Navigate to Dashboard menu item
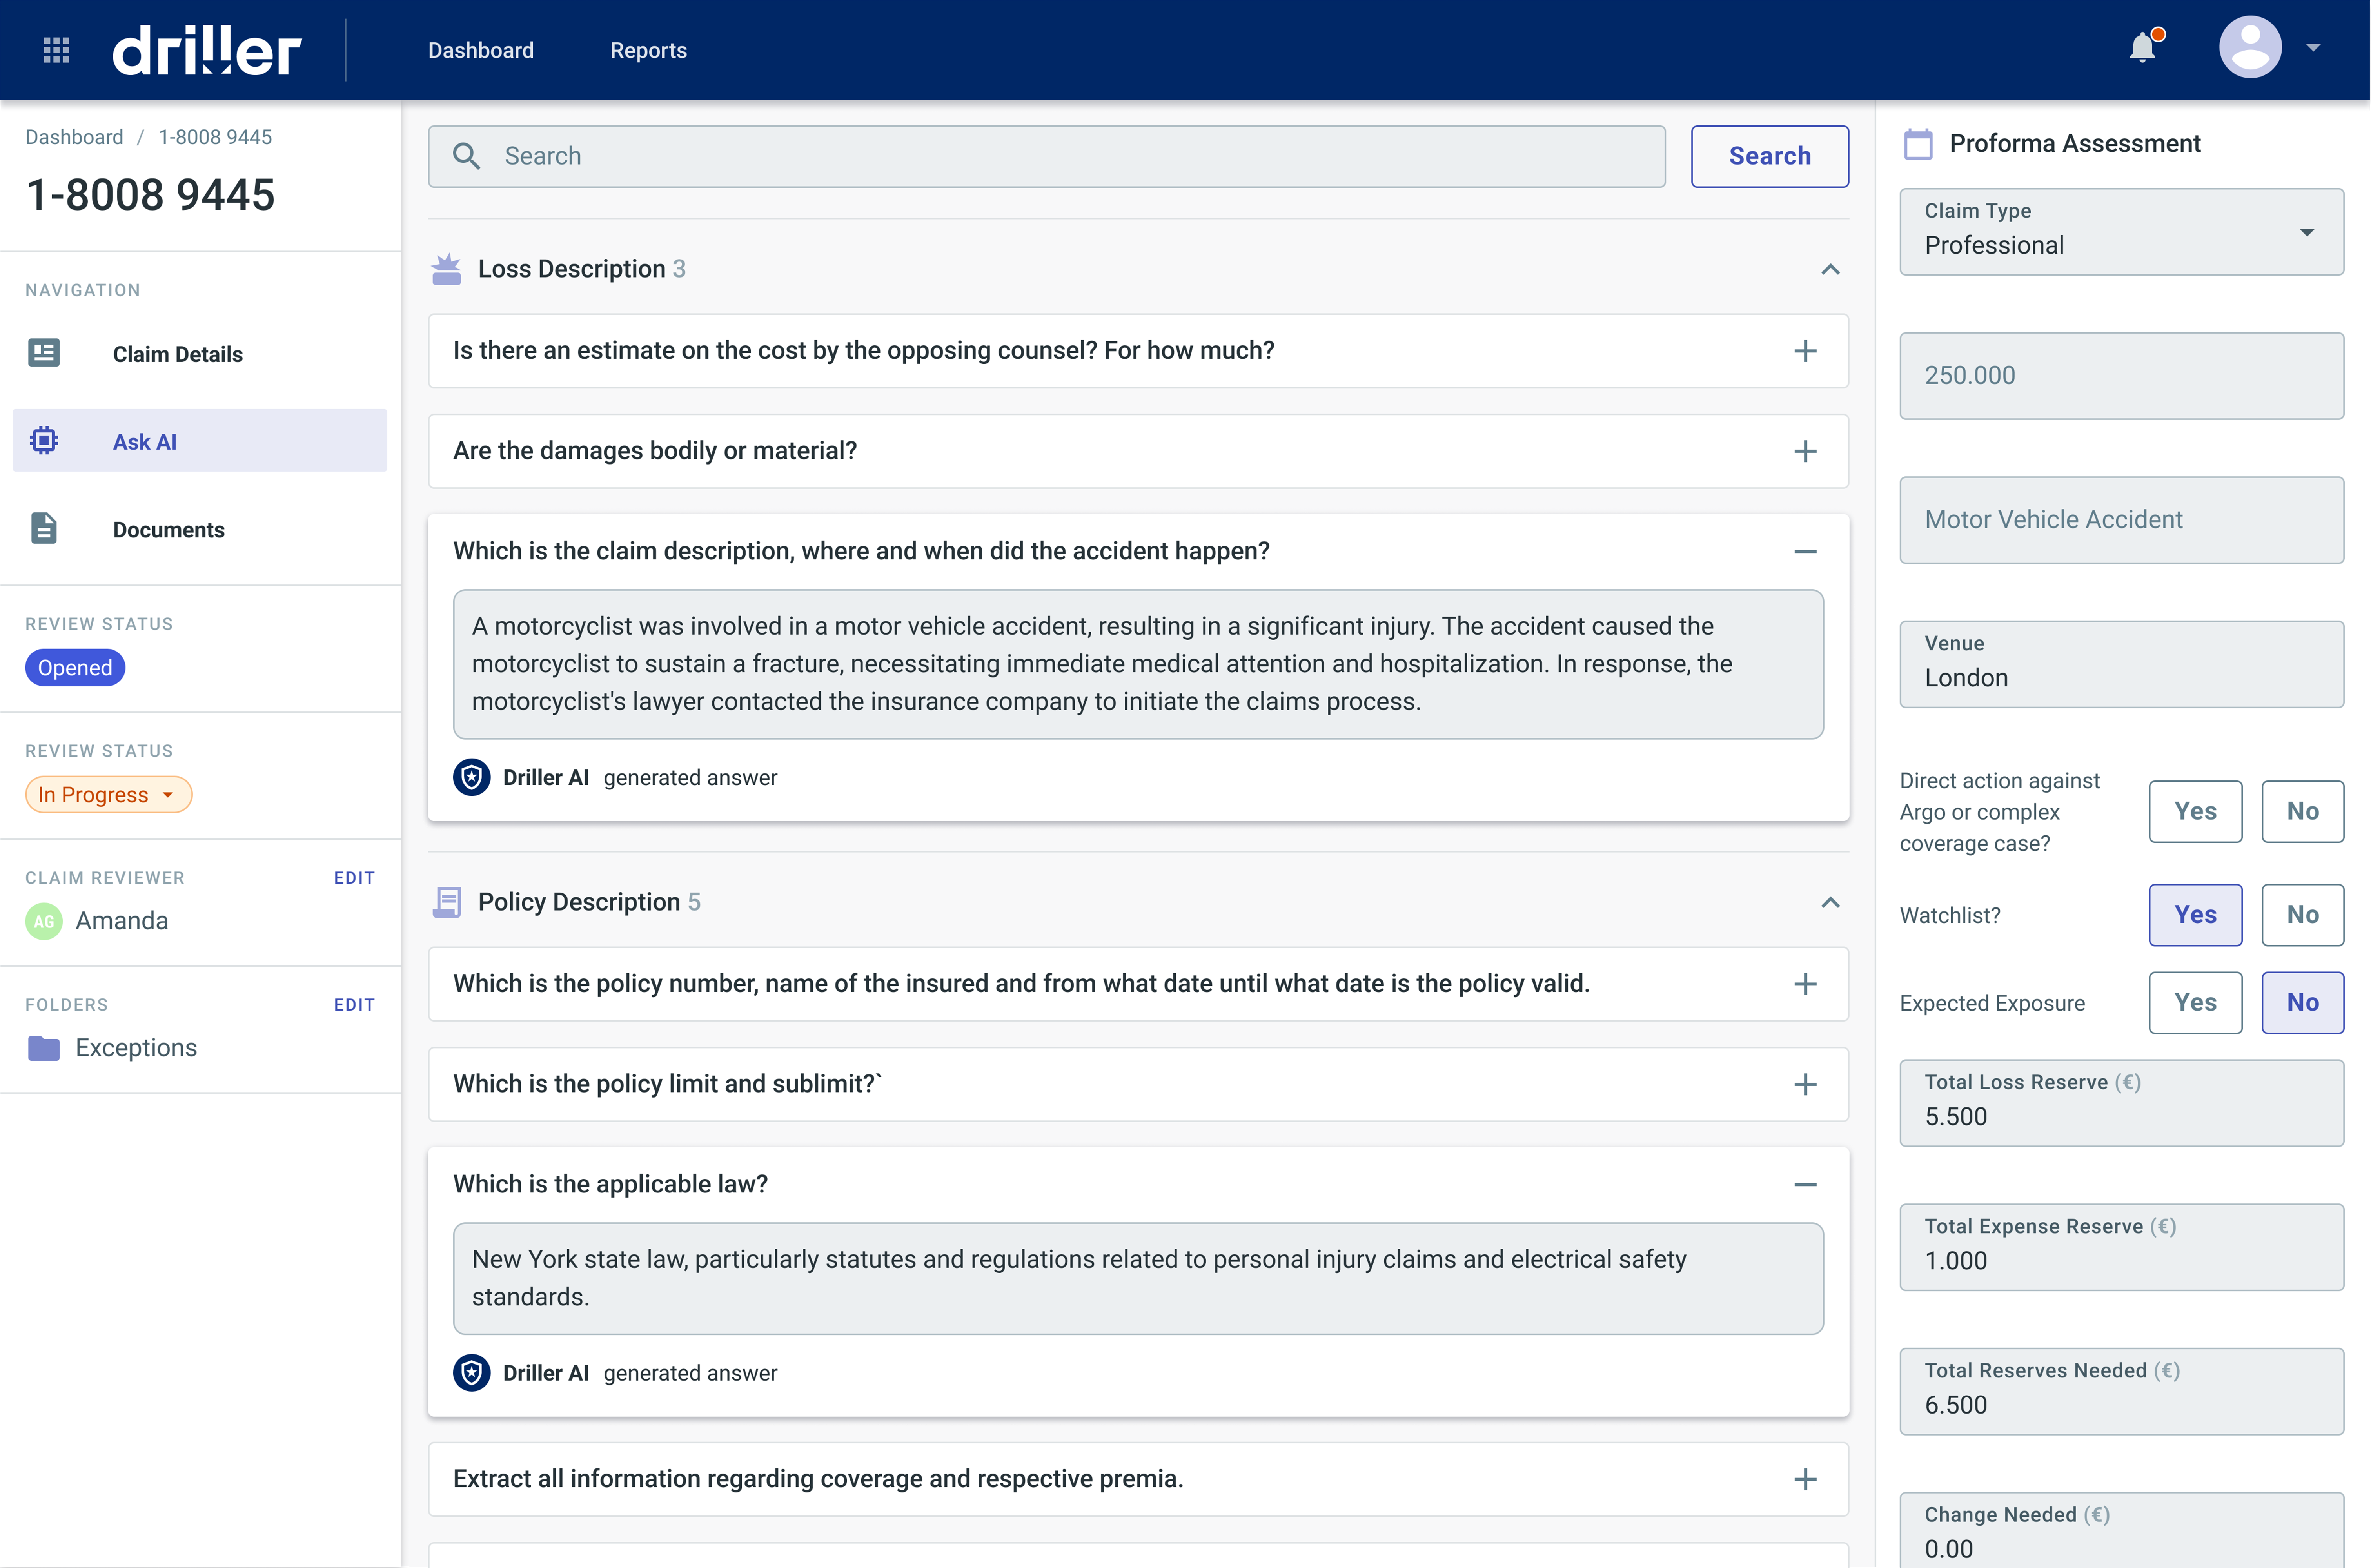The image size is (2371, 1568). (481, 49)
